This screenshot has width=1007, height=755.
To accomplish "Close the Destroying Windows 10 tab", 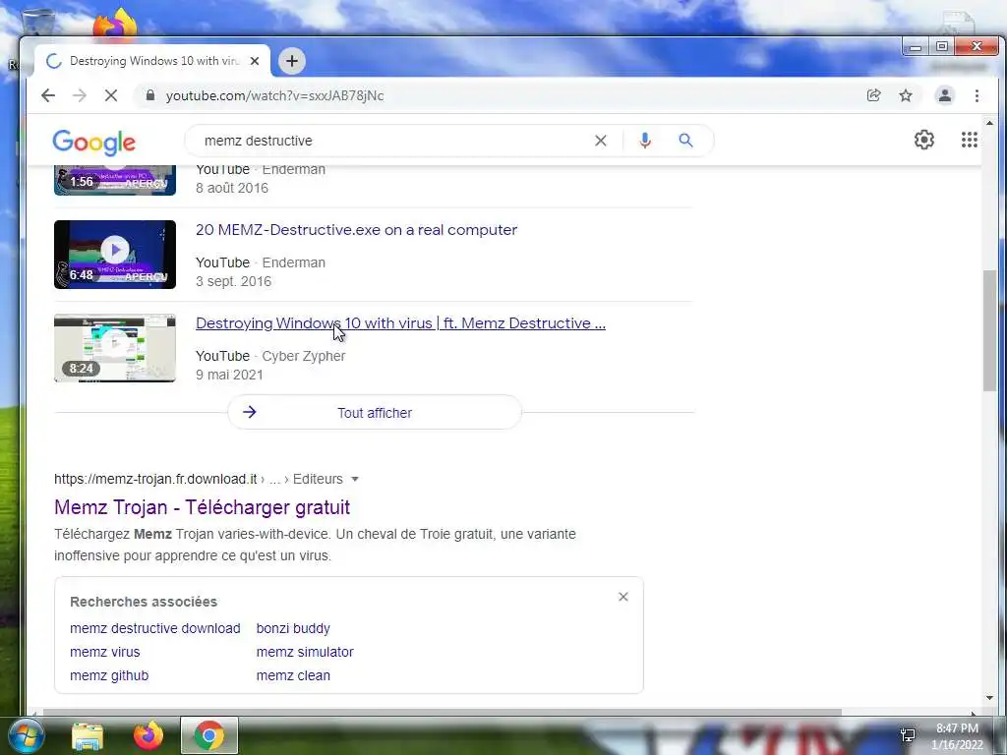I will tap(255, 61).
